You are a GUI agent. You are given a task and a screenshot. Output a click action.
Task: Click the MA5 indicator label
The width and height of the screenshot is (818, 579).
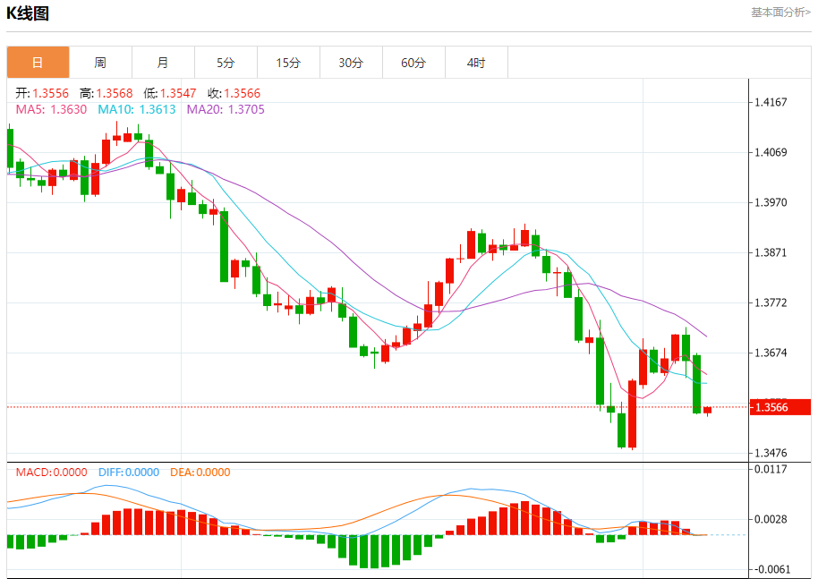pyautogui.click(x=51, y=109)
